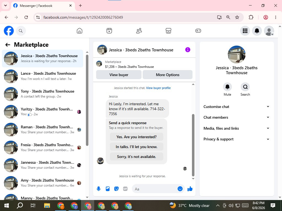This screenshot has height=211, width=282.
Task: Open the Friends icon in top navigation
Action: [139, 31]
